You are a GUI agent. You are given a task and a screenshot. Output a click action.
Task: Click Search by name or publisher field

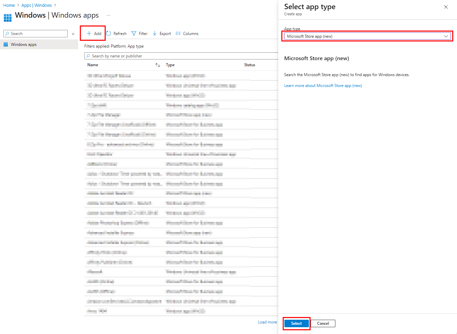tap(181, 56)
